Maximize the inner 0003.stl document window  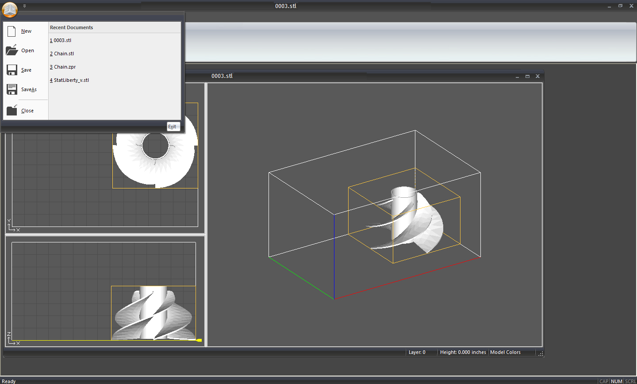click(x=527, y=77)
